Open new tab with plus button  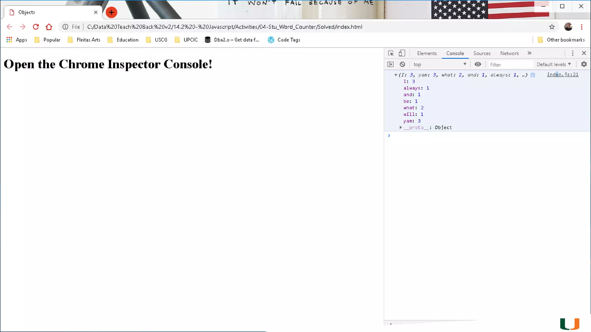[x=111, y=12]
